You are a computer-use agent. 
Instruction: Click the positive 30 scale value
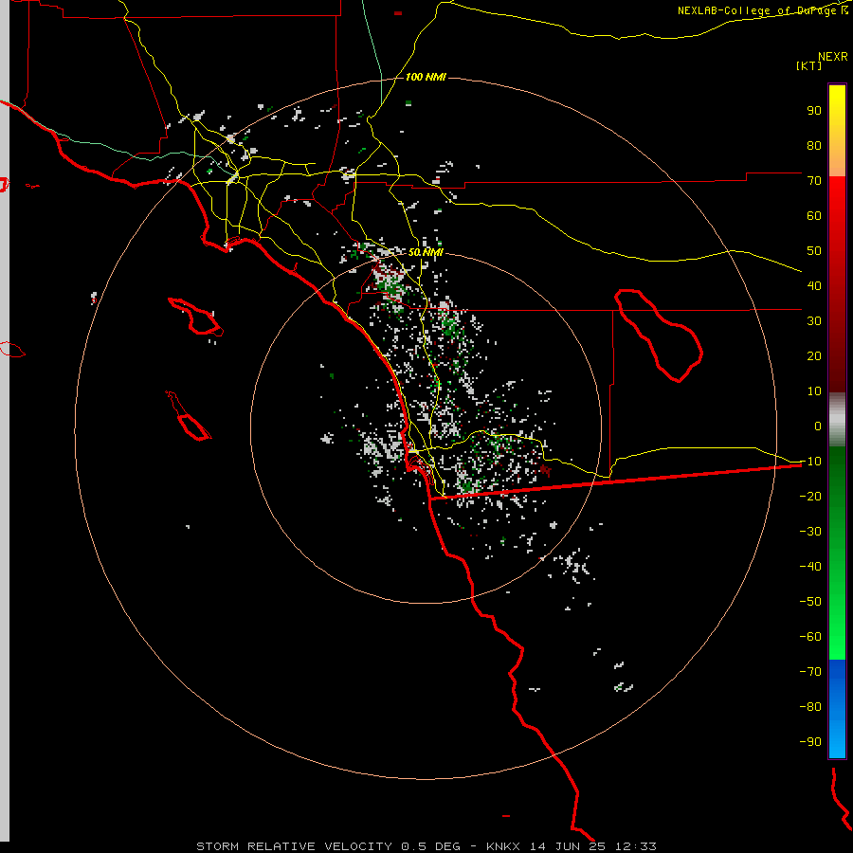814,321
